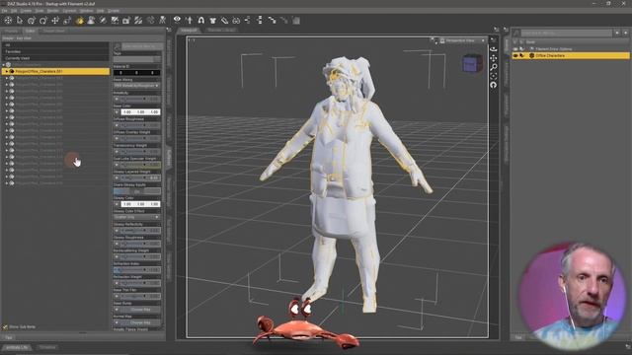Toggle visibility eye of Office Characters
The width and height of the screenshot is (632, 355).
tap(515, 55)
